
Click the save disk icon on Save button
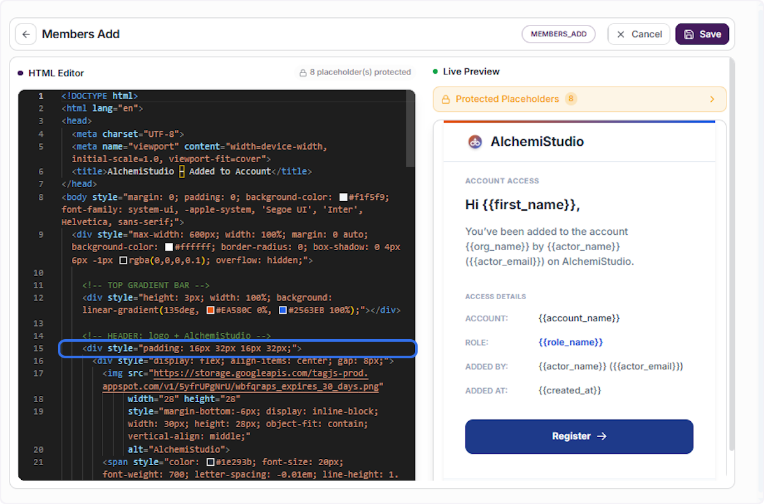coord(689,34)
